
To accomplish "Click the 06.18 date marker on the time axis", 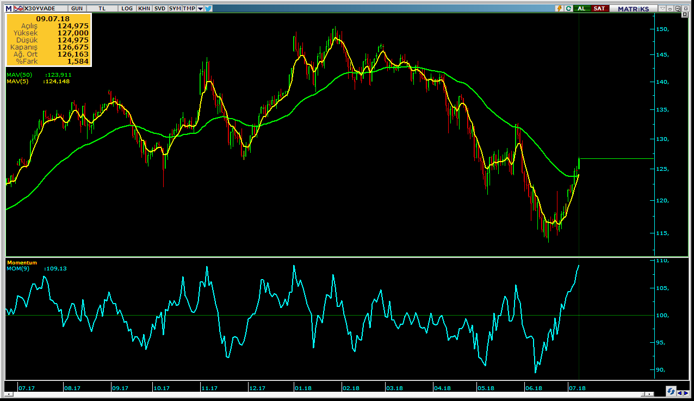I will pos(534,388).
